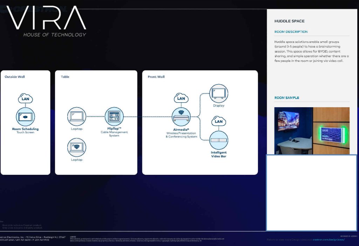Screen dimensions: 359x246
Task: Click the Crestron Electronics address in footer
Action: coord(33,237)
